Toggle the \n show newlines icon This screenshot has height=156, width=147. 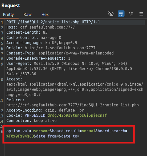coord(131,14)
